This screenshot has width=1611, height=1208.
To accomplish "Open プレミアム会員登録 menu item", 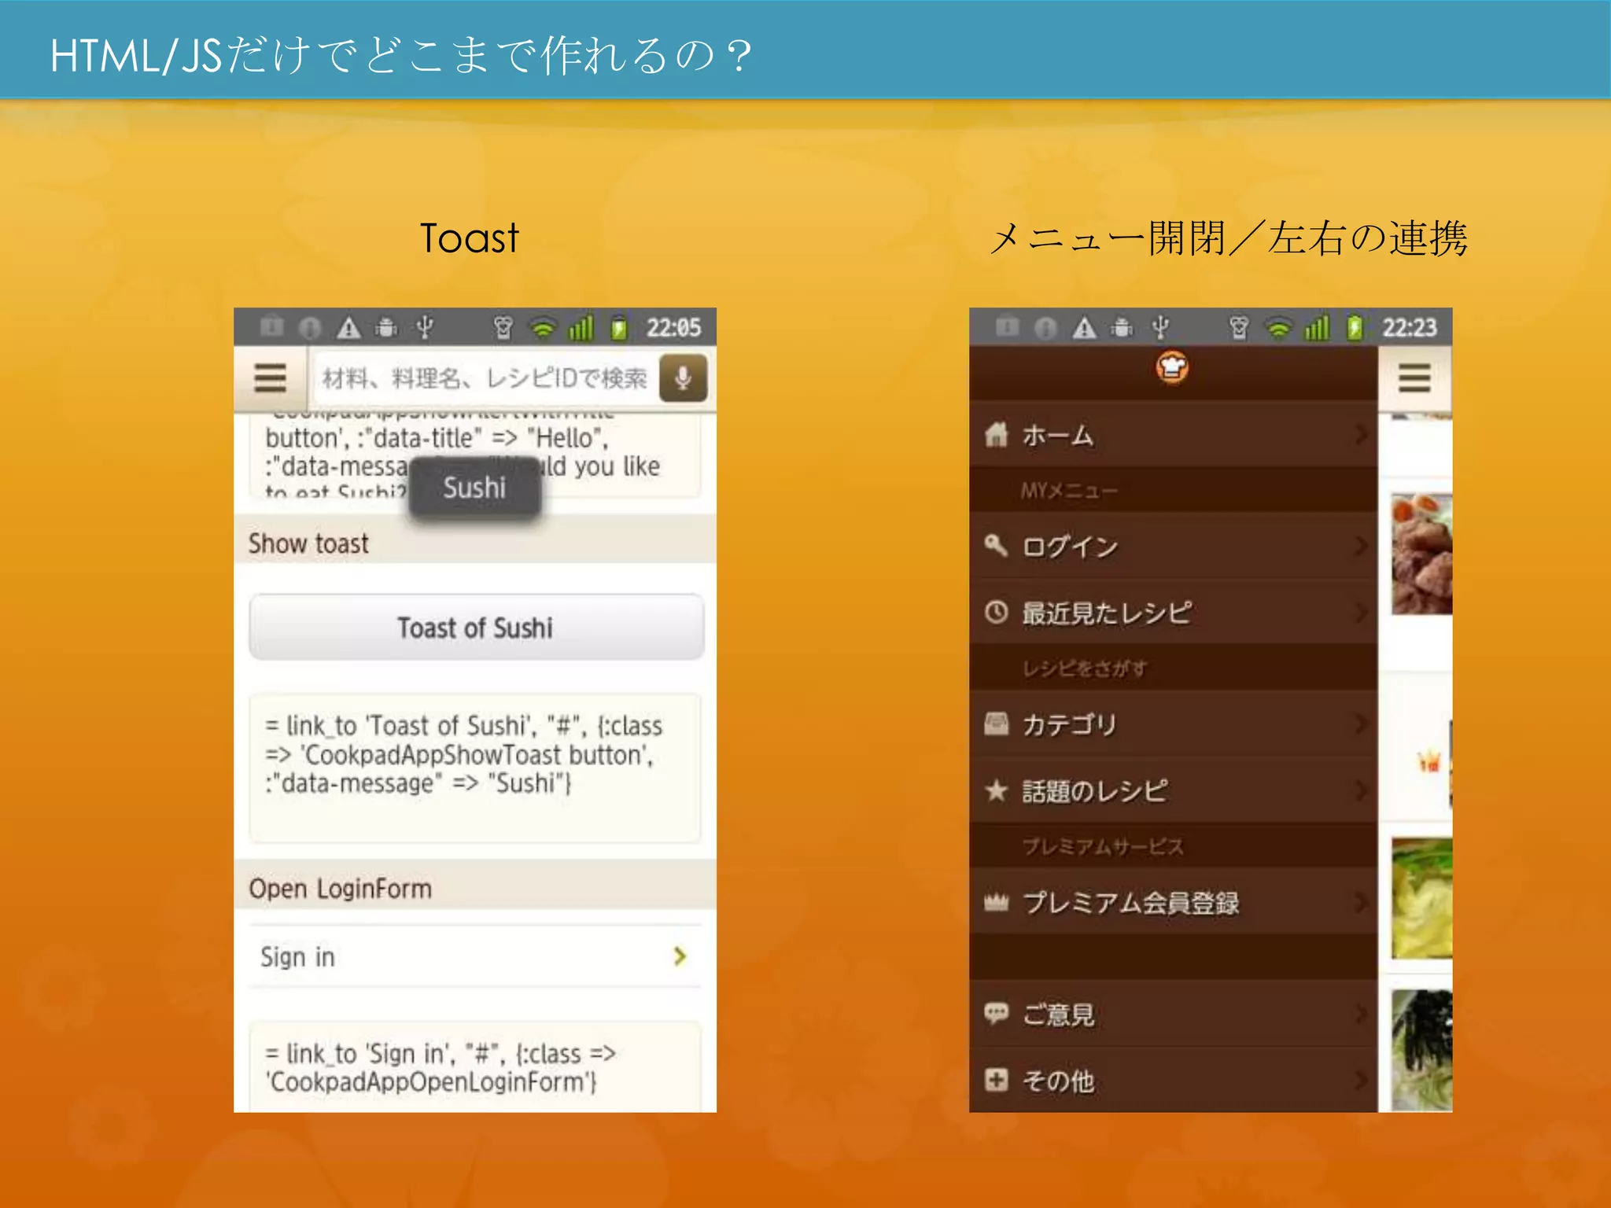I will tap(1173, 902).
